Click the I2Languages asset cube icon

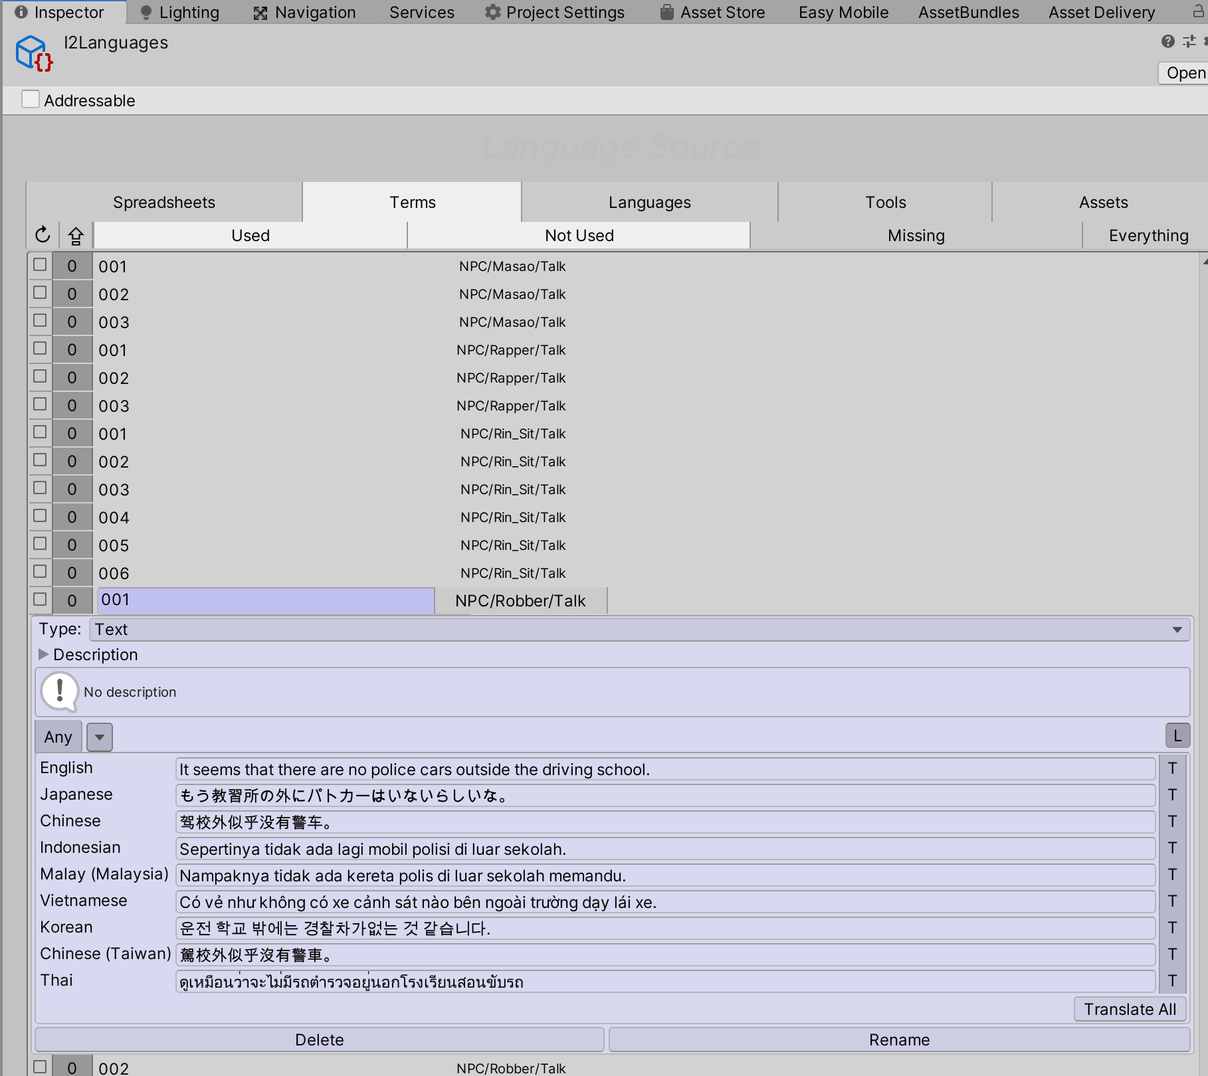coord(33,53)
